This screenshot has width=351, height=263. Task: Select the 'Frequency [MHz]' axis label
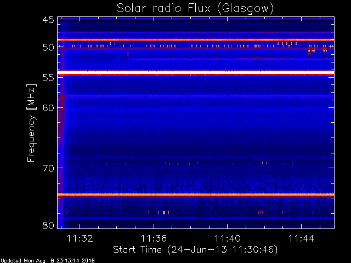pos(31,123)
